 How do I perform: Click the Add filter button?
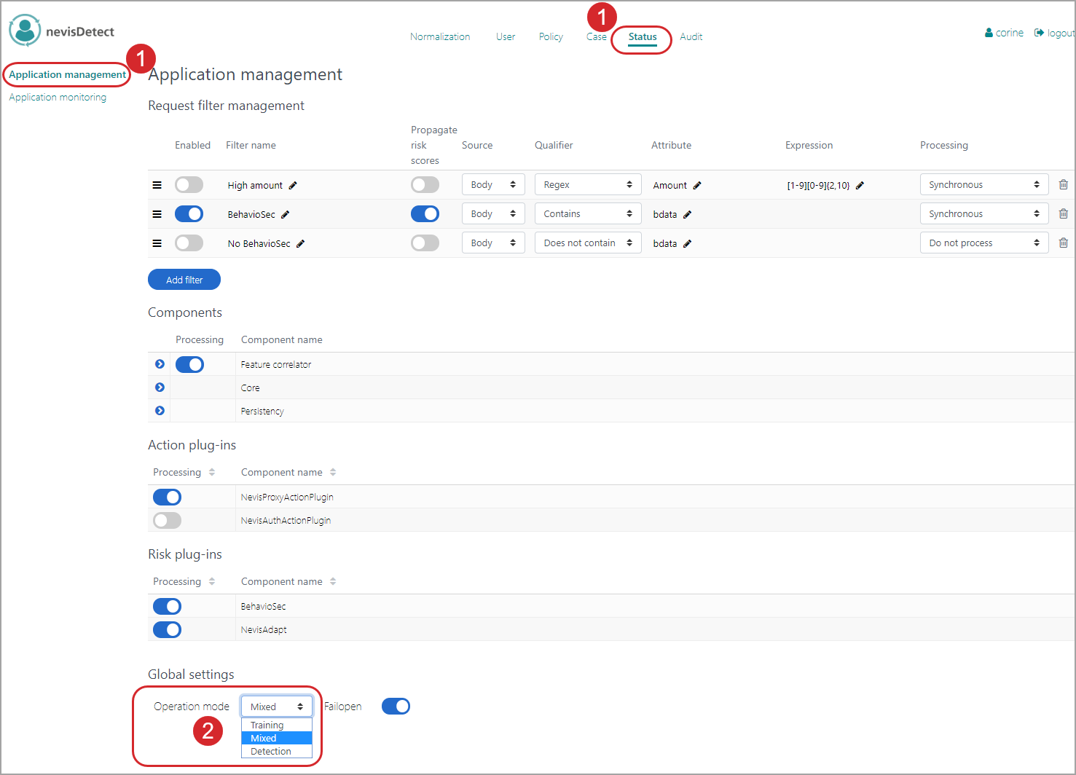184,280
